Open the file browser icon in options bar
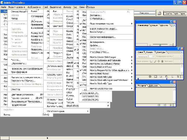The width and height of the screenshot is (187, 140). (159, 13)
